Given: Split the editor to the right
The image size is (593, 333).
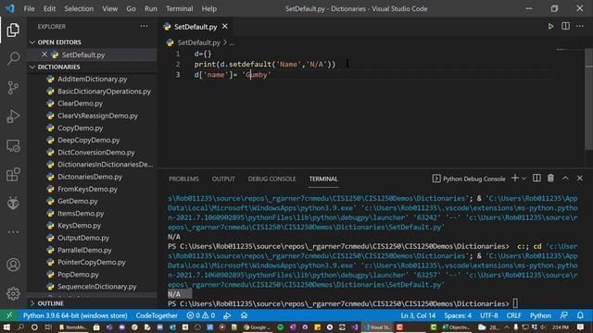Looking at the screenshot, I should click(565, 27).
